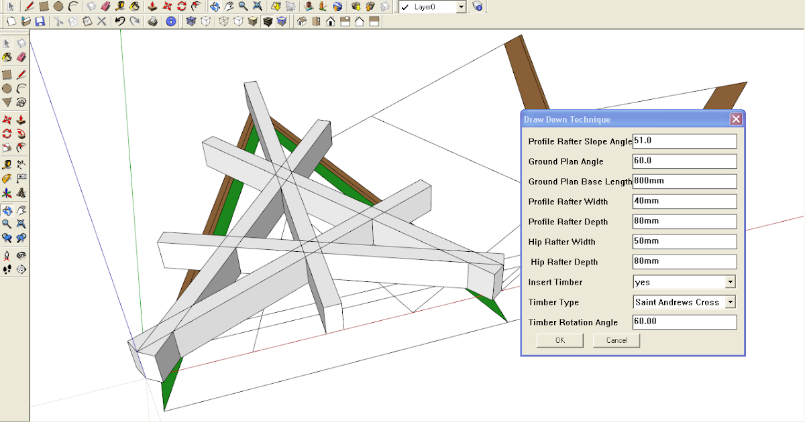Click the Undo arrow icon
The width and height of the screenshot is (805, 422).
[x=119, y=21]
